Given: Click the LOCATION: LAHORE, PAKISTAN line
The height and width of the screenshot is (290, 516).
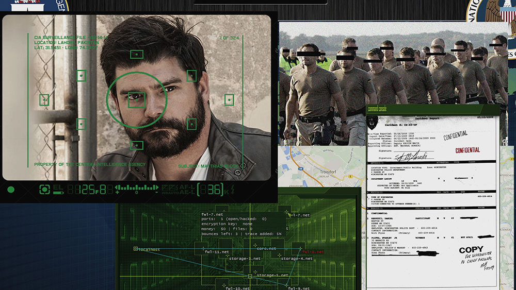Looking at the screenshot, I should (x=66, y=42).
